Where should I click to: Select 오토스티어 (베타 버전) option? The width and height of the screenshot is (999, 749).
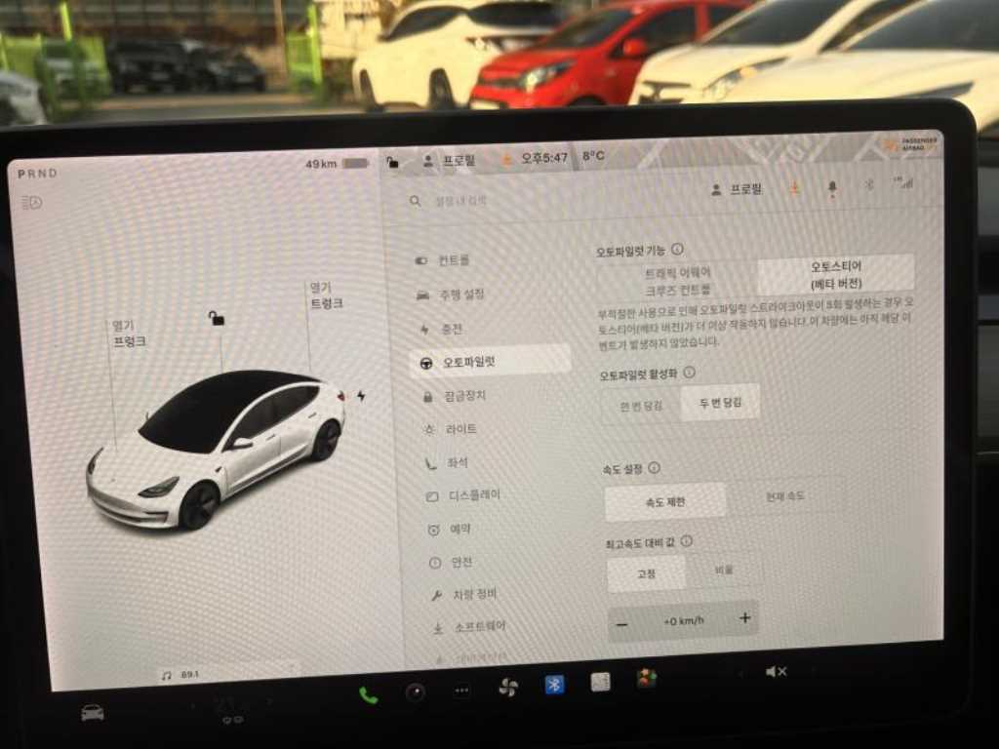coord(835,274)
